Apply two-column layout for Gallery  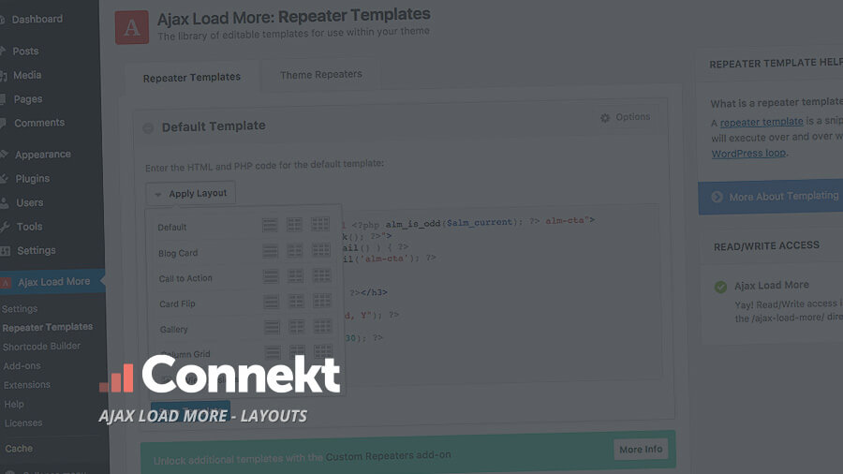click(x=297, y=326)
